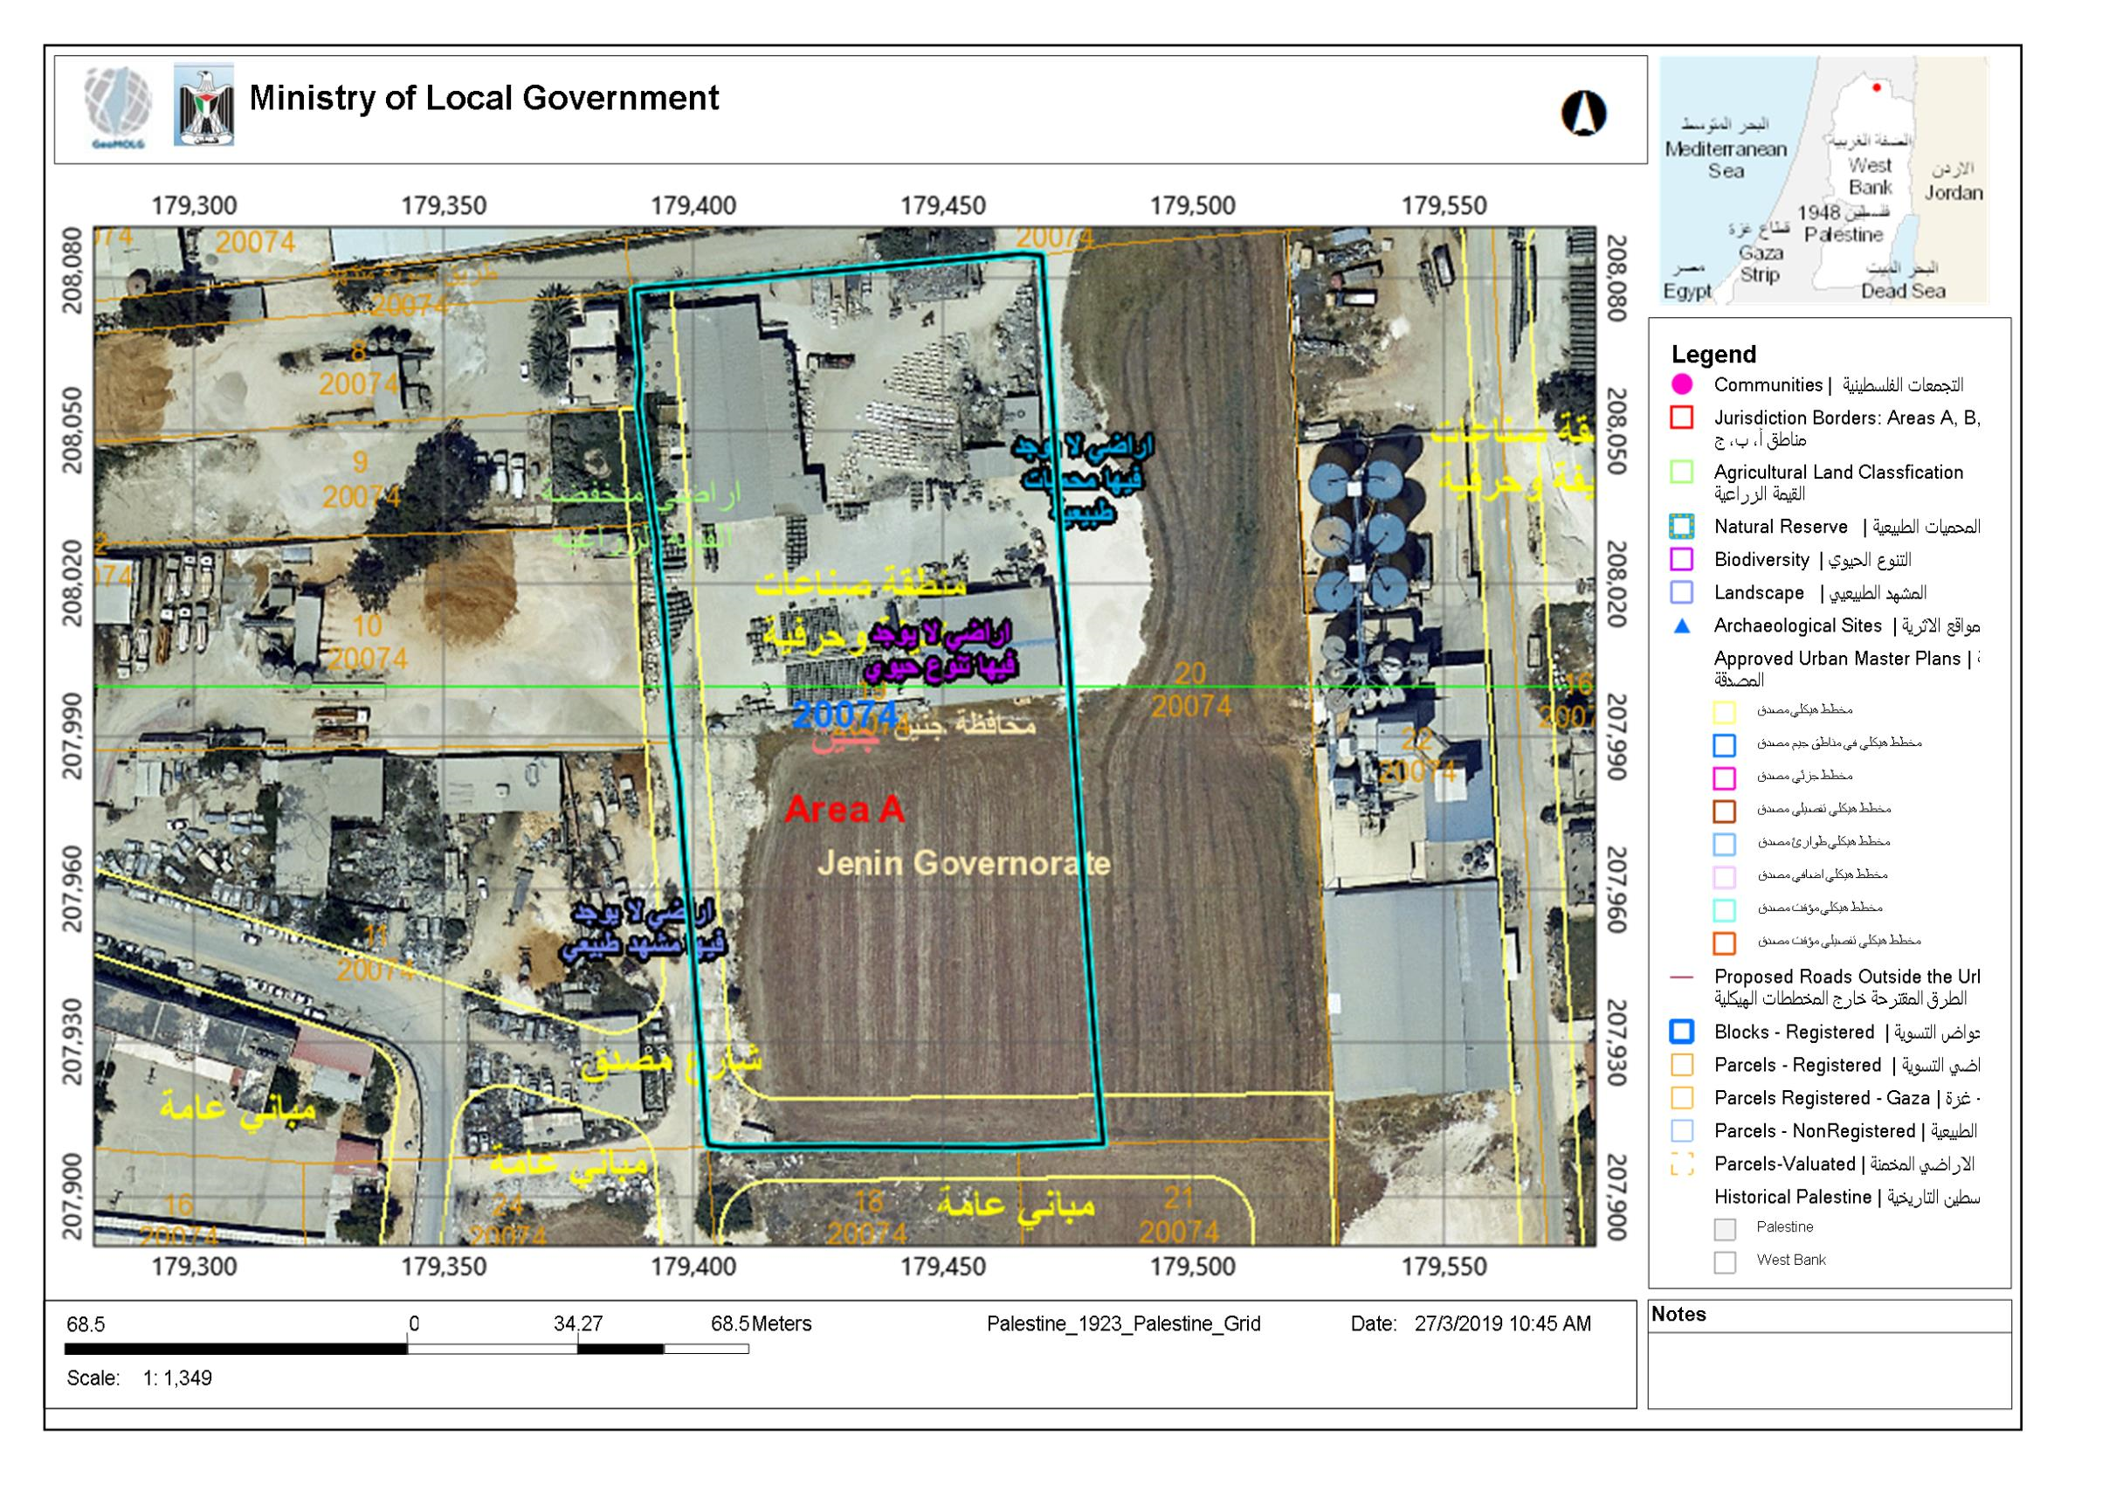Click the cyan urban master plan swatch
The width and height of the screenshot is (2109, 1485).
[x=1724, y=911]
